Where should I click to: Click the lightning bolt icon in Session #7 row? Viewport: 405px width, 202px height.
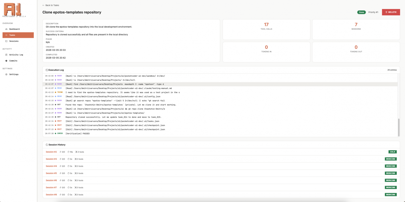coord(60,187)
